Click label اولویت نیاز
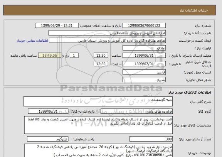The image size is (222, 157). (203, 48)
